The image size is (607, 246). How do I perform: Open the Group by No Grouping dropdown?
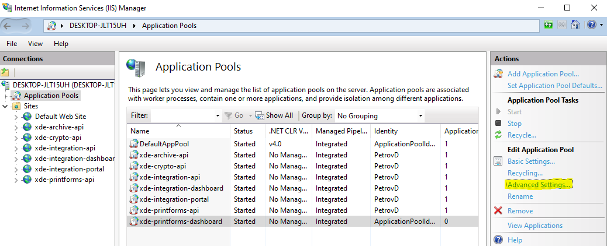380,116
